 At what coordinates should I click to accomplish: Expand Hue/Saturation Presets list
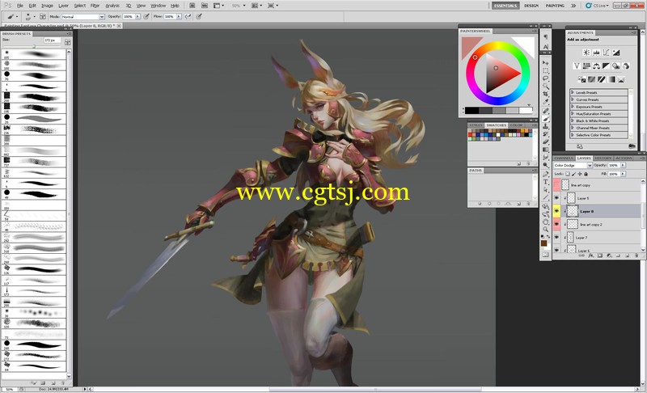pyautogui.click(x=573, y=114)
